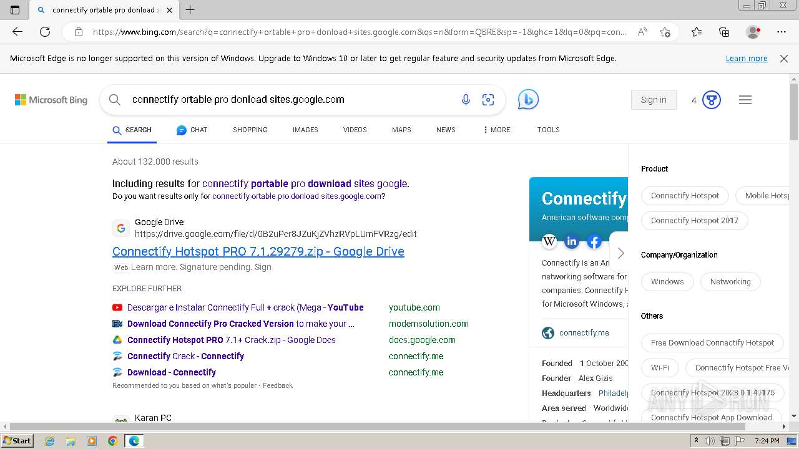799x449 pixels.
Task: Open Microsoft Rewards medal icon
Action: click(x=712, y=100)
